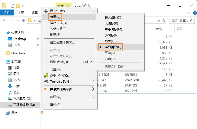197x129 pixels.
Task: Switch to the 主页 ribbon tab
Action: pos(21,13)
